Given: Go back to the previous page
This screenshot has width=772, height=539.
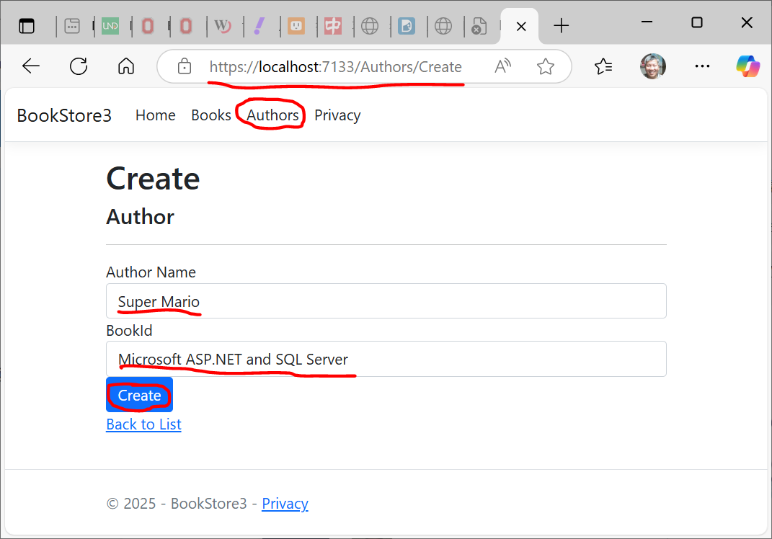Looking at the screenshot, I should click(31, 66).
